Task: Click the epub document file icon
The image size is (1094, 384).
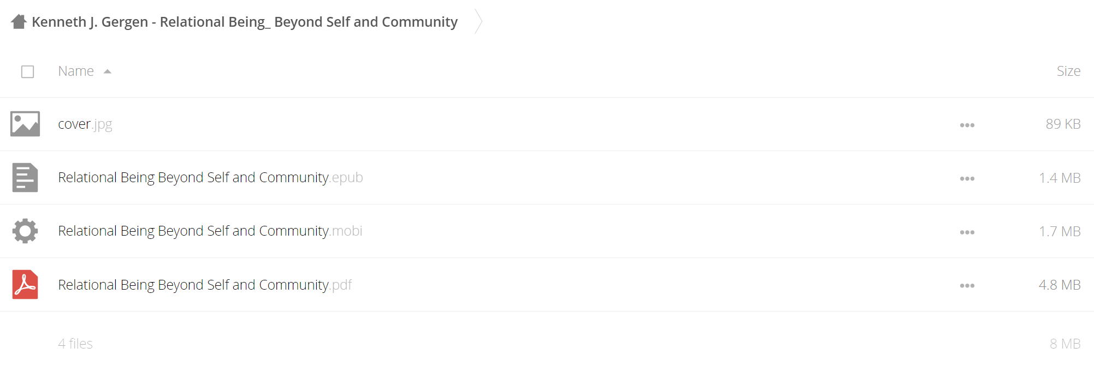Action: tap(25, 178)
